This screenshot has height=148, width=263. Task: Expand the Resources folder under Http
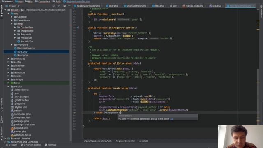click(x=15, y=38)
